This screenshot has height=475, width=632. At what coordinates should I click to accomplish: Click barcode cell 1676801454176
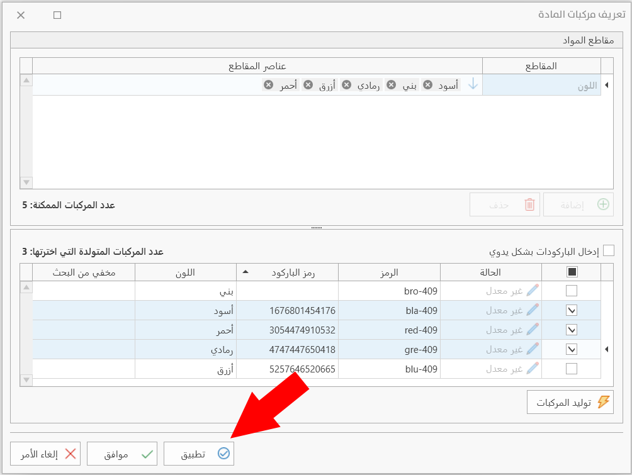287,310
